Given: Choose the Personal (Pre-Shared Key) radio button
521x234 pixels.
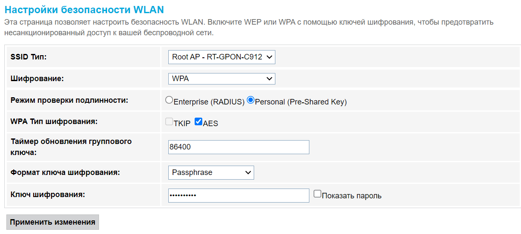Looking at the screenshot, I should click(x=251, y=101).
